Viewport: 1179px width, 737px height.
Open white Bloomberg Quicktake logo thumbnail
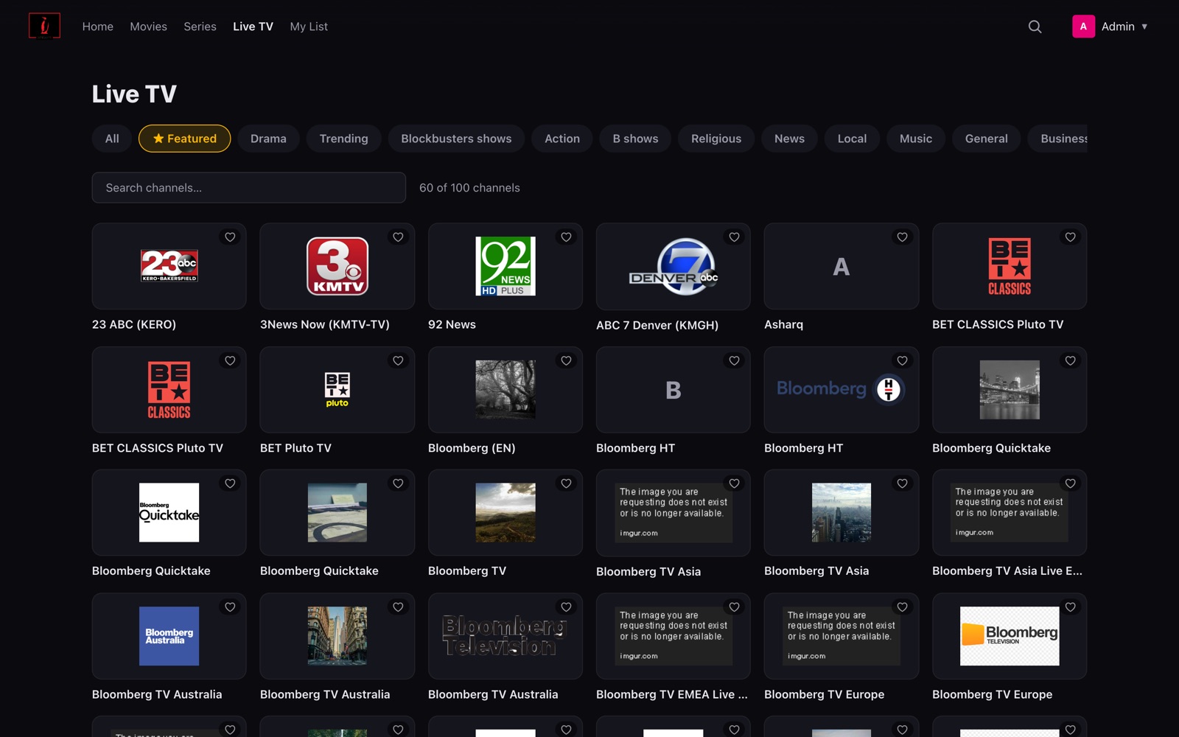(x=169, y=512)
